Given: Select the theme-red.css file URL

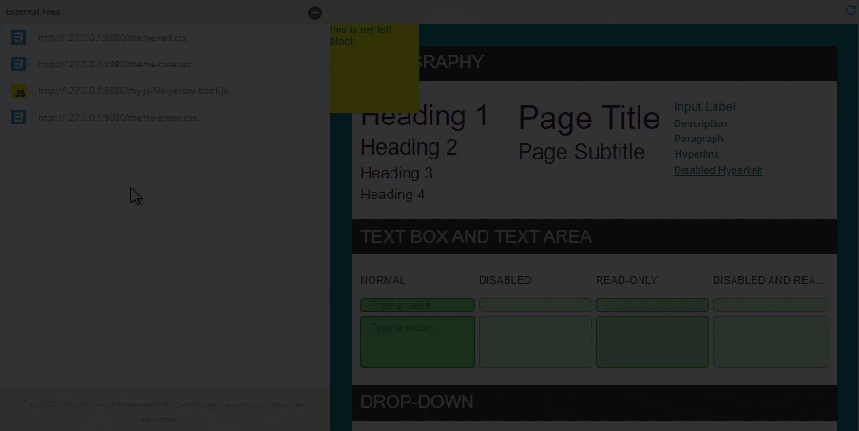Looking at the screenshot, I should click(x=112, y=38).
